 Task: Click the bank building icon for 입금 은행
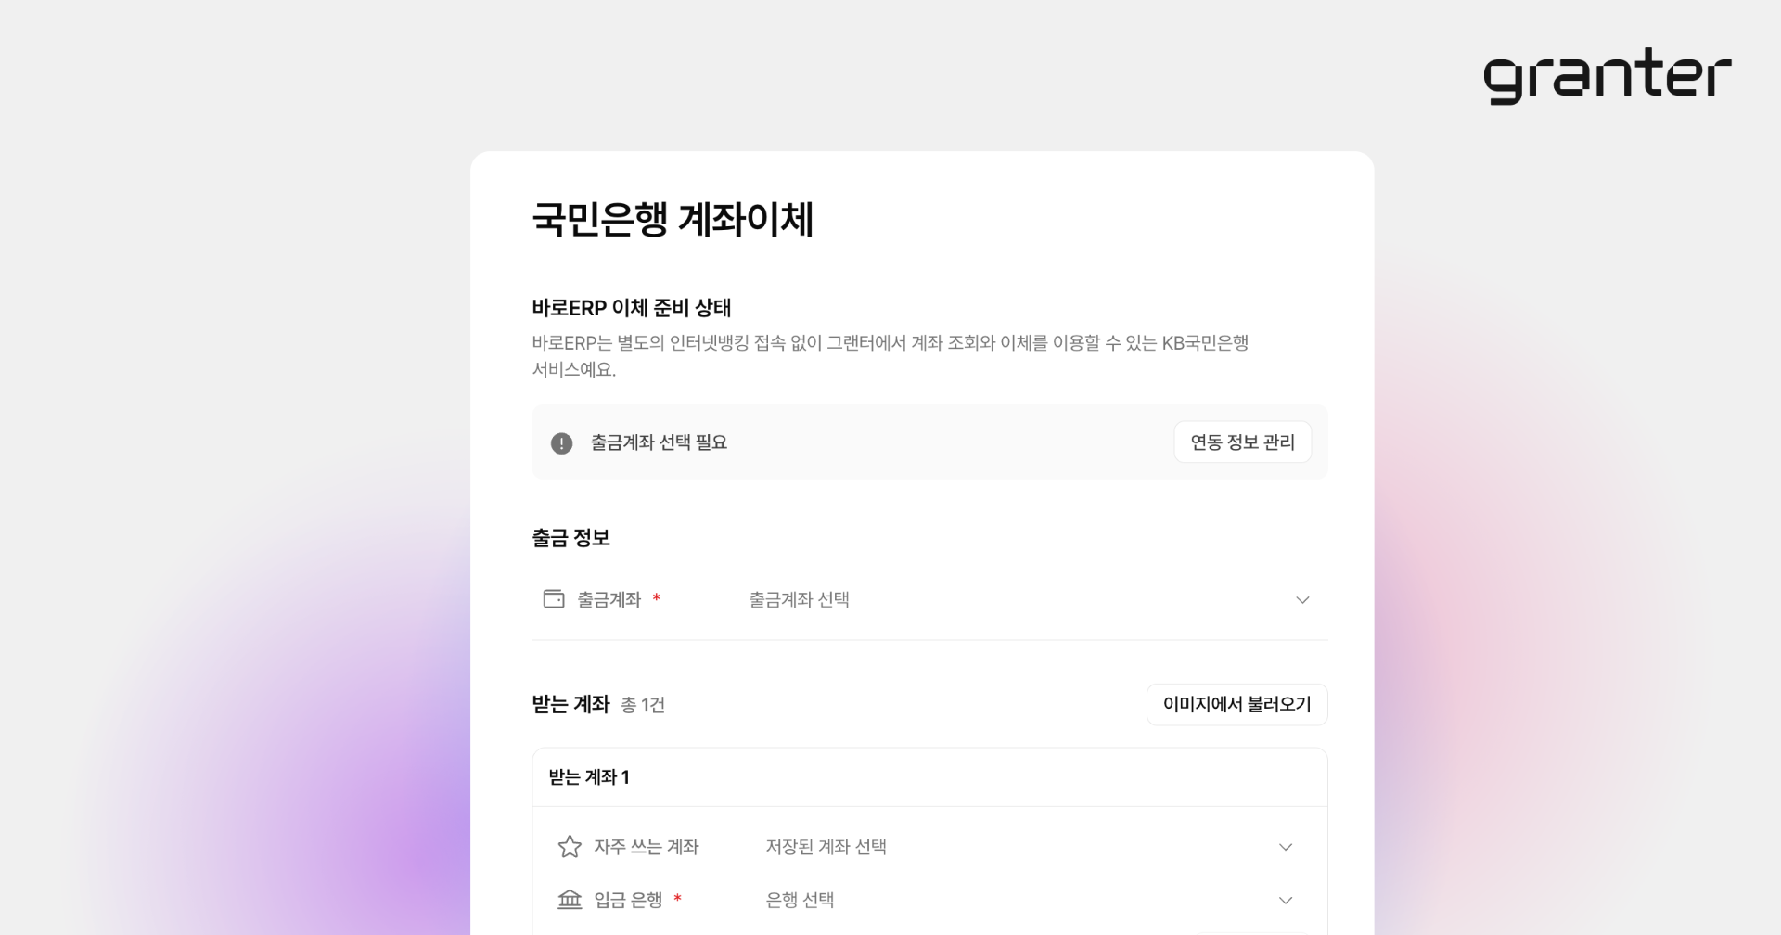point(570,900)
